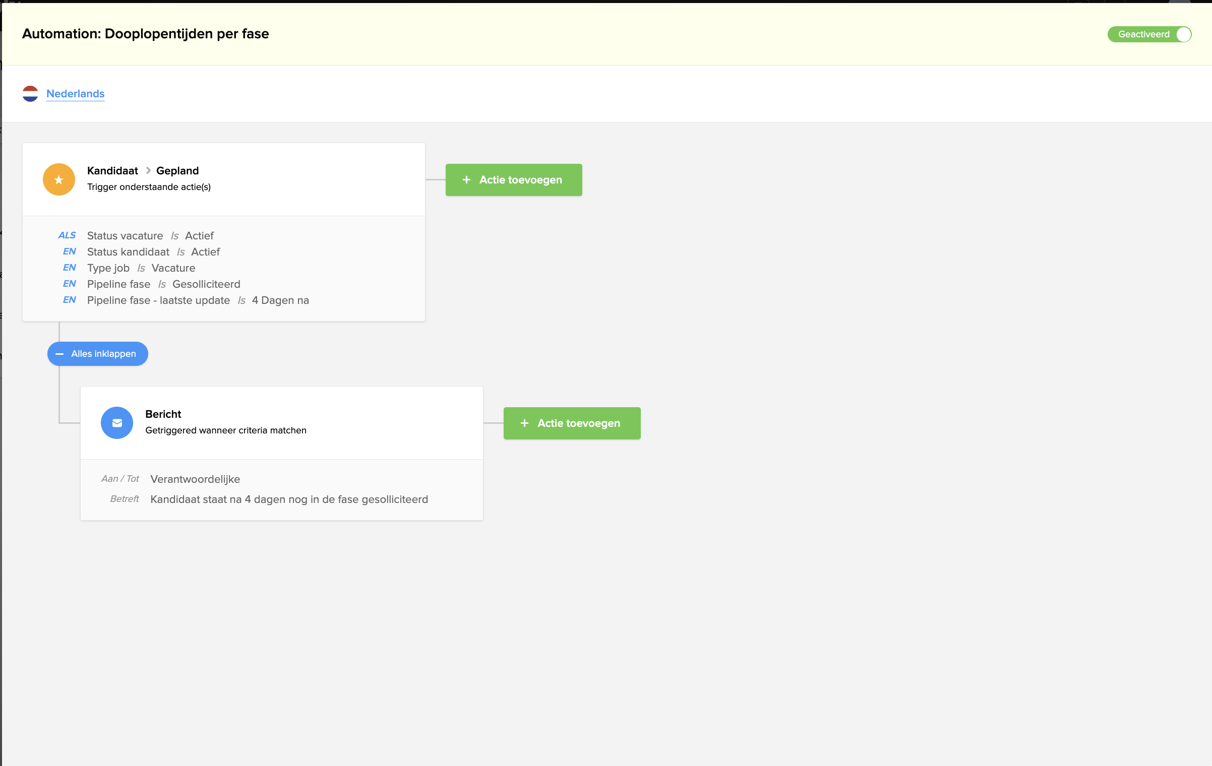Click 'Getriggered wanneer criteria matchen' text
Image resolution: width=1212 pixels, height=766 pixels.
tap(226, 430)
